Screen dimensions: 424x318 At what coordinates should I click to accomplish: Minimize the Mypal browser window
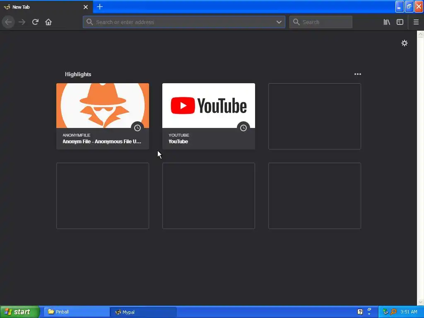click(400, 7)
